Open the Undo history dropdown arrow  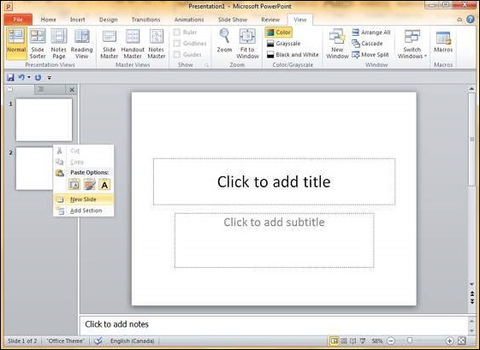(29, 78)
